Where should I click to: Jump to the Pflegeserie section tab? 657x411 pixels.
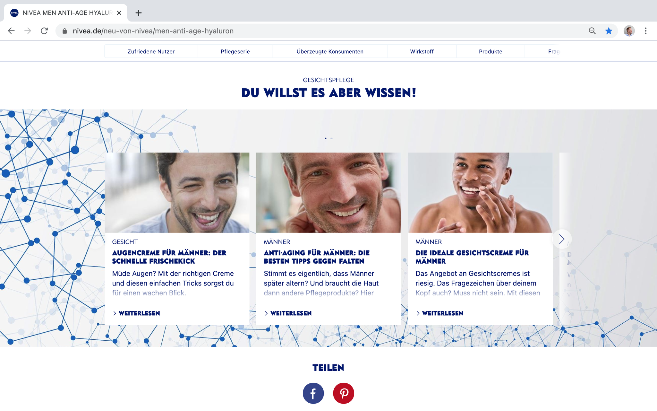coord(235,51)
